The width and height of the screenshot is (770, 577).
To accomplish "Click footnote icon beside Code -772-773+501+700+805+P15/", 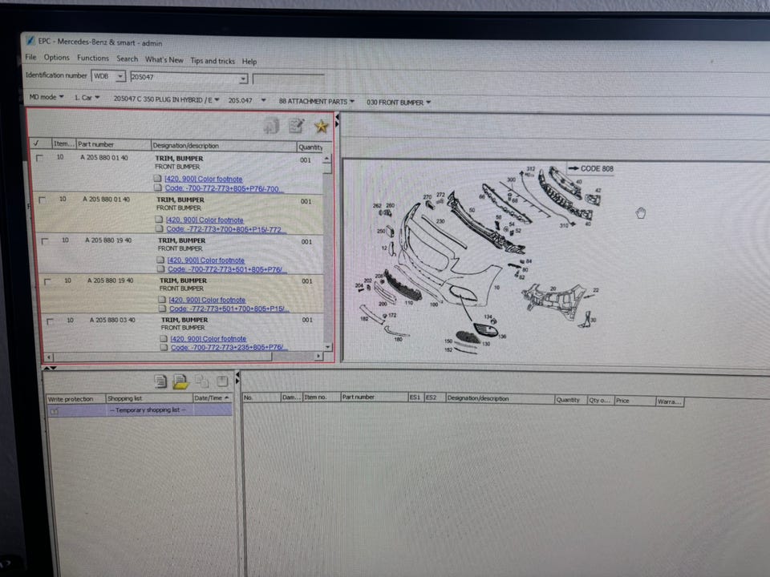I will point(162,309).
